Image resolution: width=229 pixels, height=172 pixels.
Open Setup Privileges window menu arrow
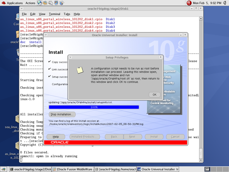point(70,57)
